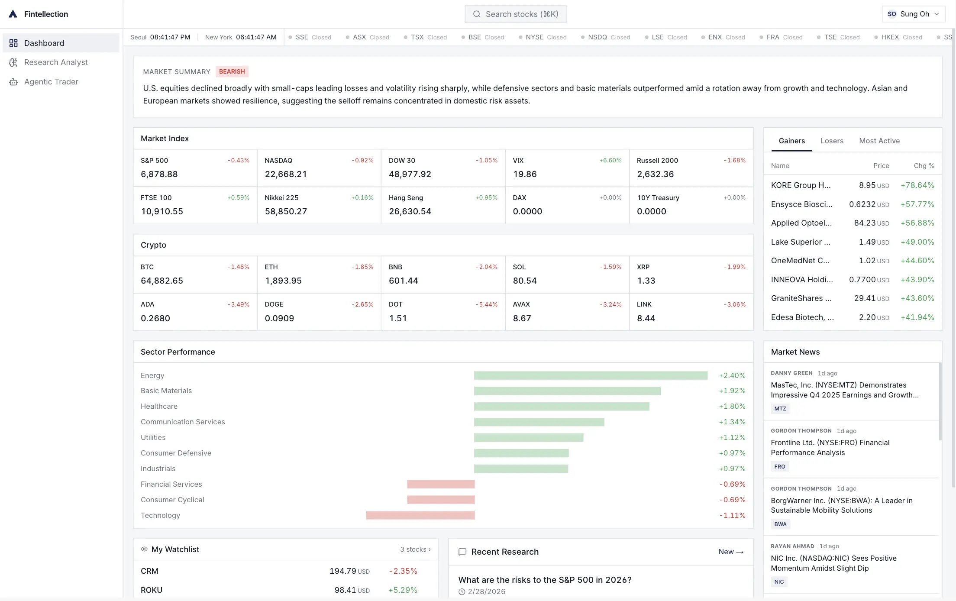
Task: Open the Sung Oh user dropdown
Action: (x=913, y=14)
